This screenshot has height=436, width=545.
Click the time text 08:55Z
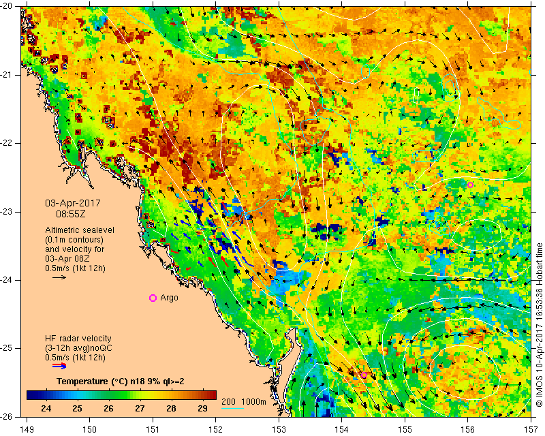(x=71, y=214)
